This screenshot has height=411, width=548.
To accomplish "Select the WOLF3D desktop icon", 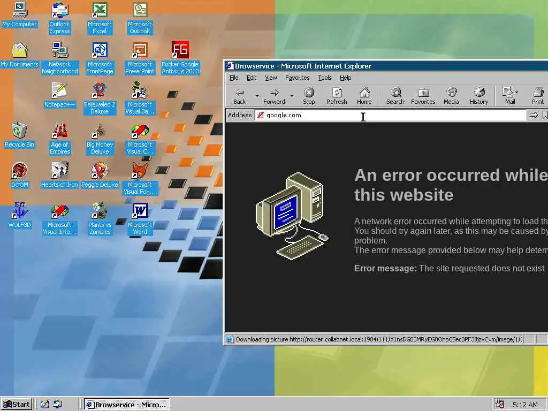I will pos(20,216).
